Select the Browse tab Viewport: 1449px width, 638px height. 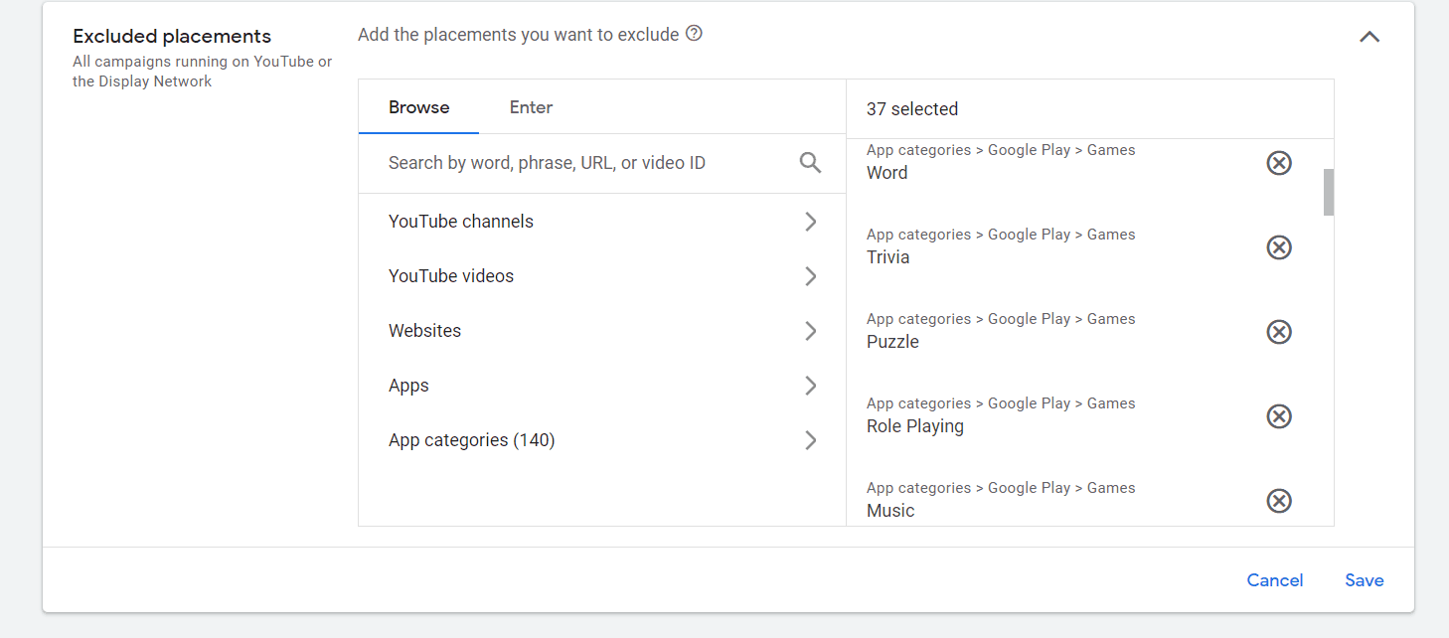[x=418, y=106]
